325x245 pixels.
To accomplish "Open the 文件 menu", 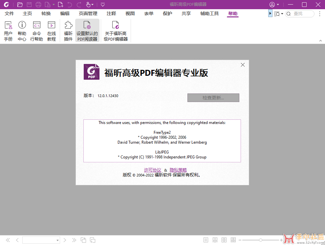I will click(x=9, y=13).
